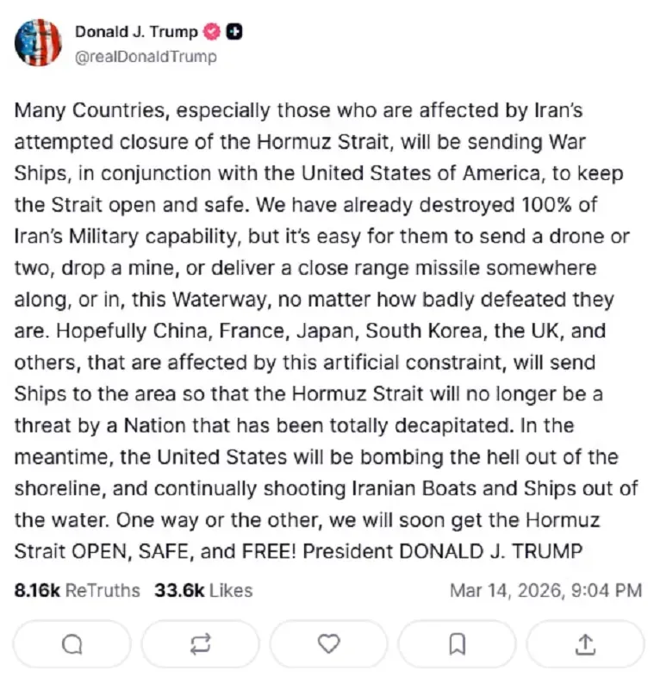This screenshot has width=660, height=689.
Task: Open the Donald J. Trump display name
Action: 136,33
